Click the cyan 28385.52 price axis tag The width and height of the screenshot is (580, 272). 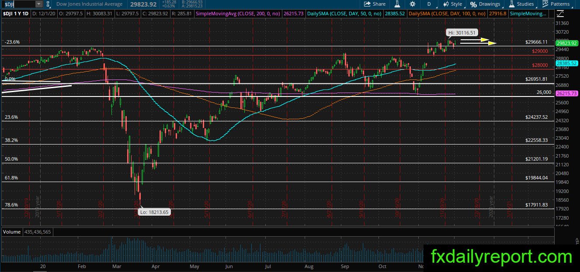(566, 63)
